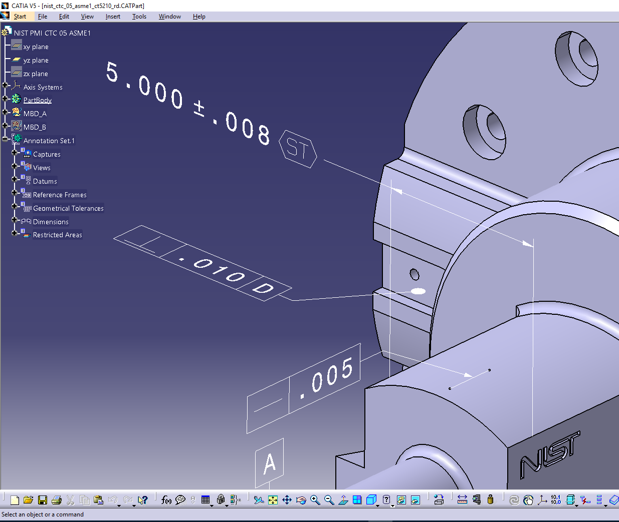Select the Reference Frames tree item
The height and width of the screenshot is (522, 619).
click(60, 195)
